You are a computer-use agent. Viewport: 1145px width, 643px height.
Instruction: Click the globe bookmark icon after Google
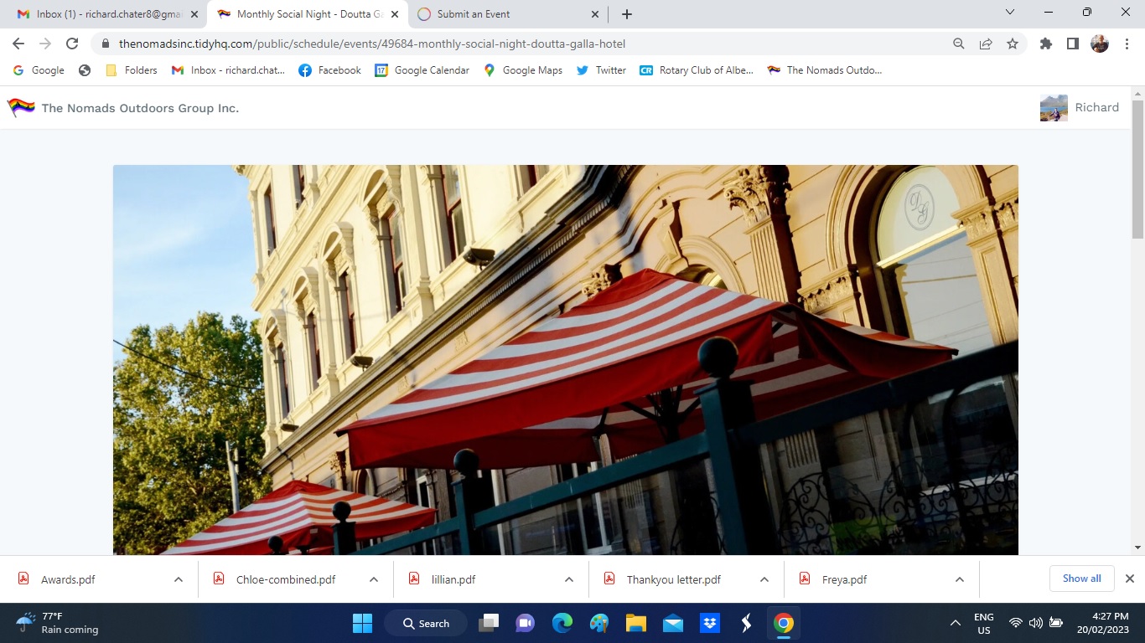click(85, 70)
